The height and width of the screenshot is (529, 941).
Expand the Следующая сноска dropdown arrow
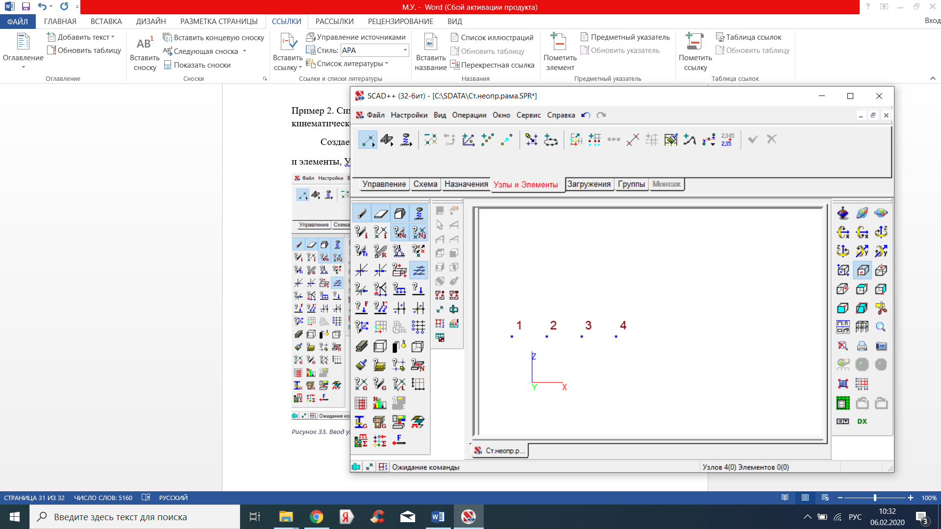[x=245, y=51]
